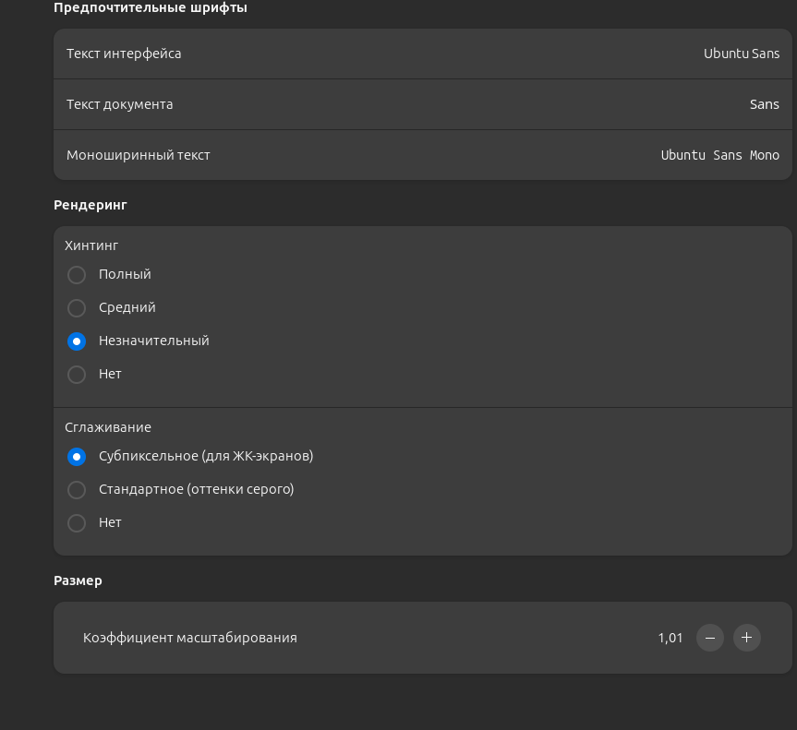Click the Предпочтительные шрифты section heading
The width and height of the screenshot is (797, 730).
pyautogui.click(x=151, y=8)
